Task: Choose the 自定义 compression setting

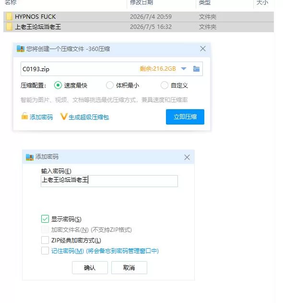Action: 164,85
